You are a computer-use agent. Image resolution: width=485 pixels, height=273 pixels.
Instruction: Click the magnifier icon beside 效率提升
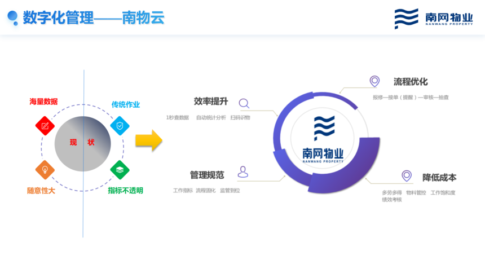click(244, 103)
